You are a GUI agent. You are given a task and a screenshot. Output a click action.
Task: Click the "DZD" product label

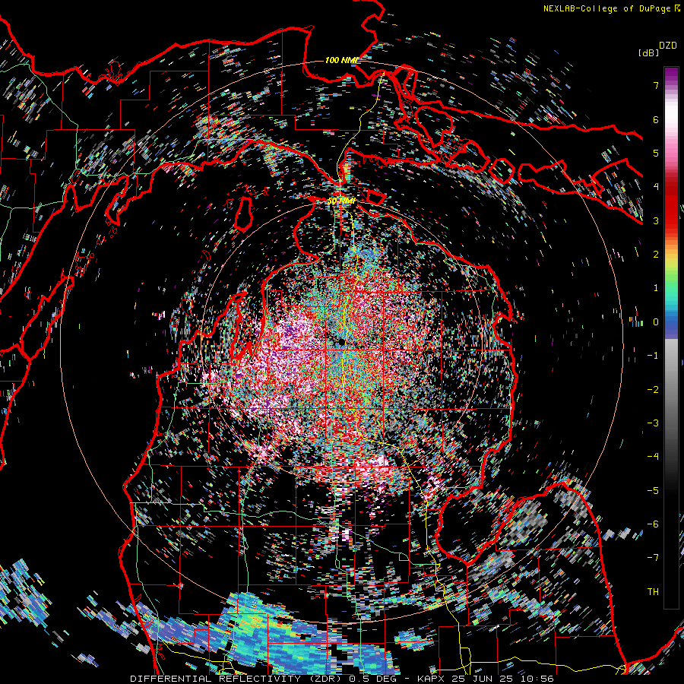668,46
